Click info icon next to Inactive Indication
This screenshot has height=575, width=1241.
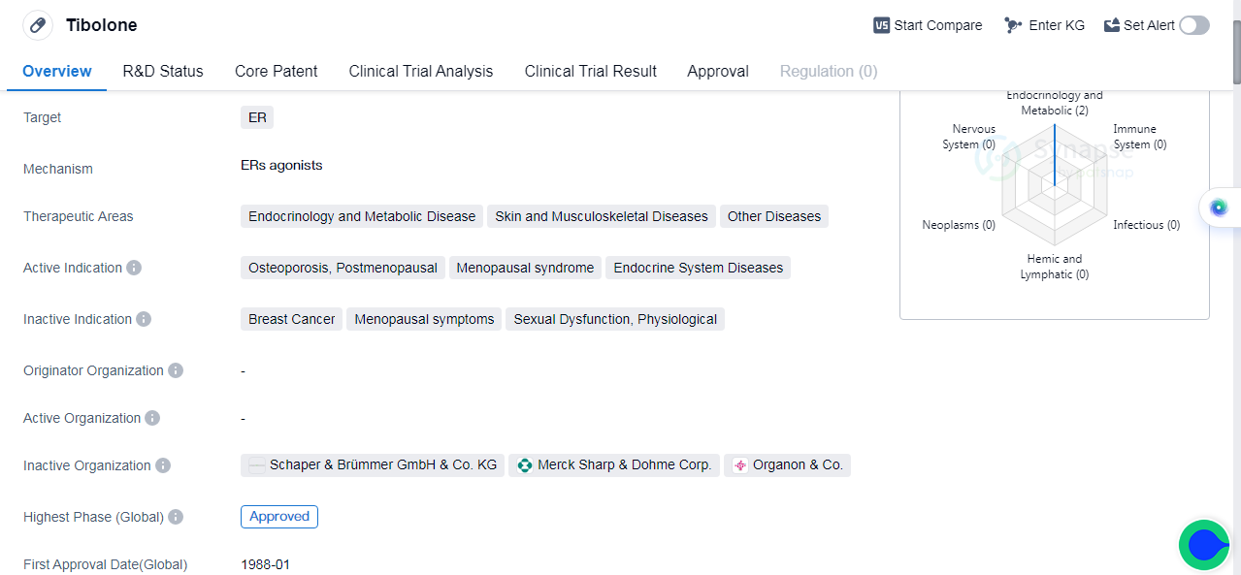pos(144,319)
